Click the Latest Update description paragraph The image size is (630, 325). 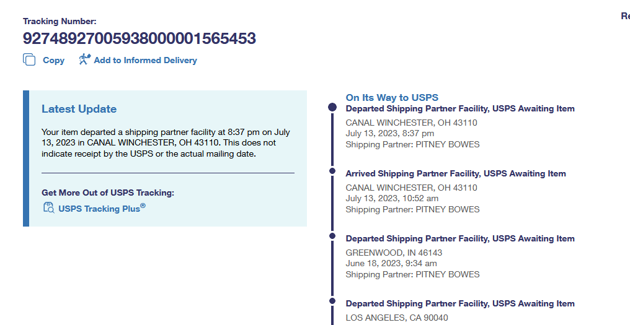(166, 143)
